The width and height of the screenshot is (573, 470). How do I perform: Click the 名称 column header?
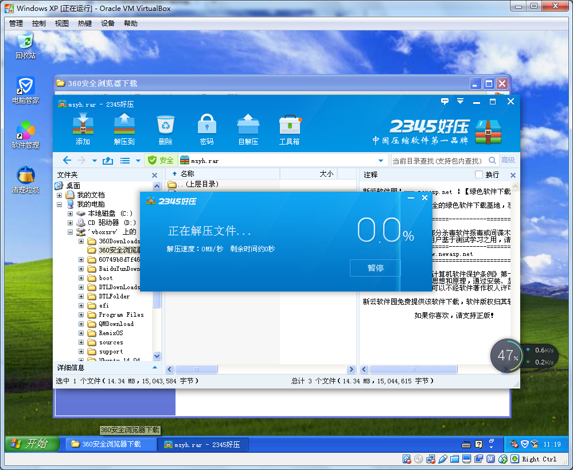coord(223,174)
